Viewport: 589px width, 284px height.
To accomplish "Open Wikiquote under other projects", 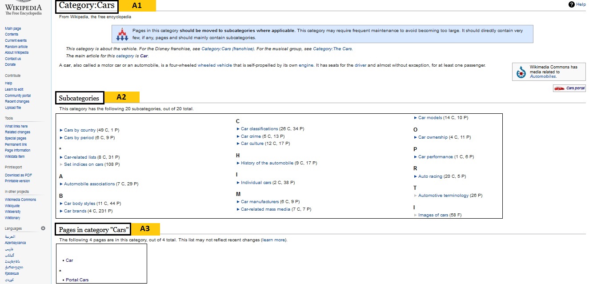I will (x=12, y=206).
